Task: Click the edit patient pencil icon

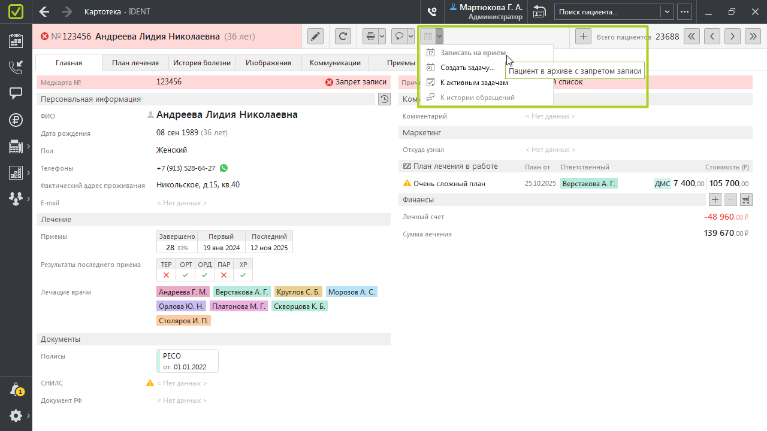Action: click(x=315, y=37)
